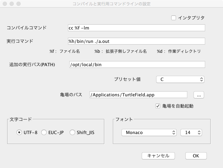Viewport: 223px width, 168px height.
Task: Minimize the settings window
Action: 11,4
